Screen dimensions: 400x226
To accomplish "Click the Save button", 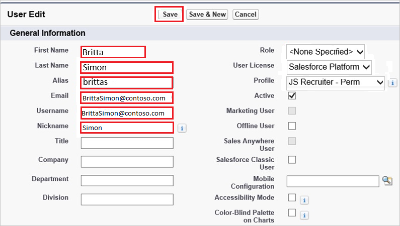I will 170,14.
